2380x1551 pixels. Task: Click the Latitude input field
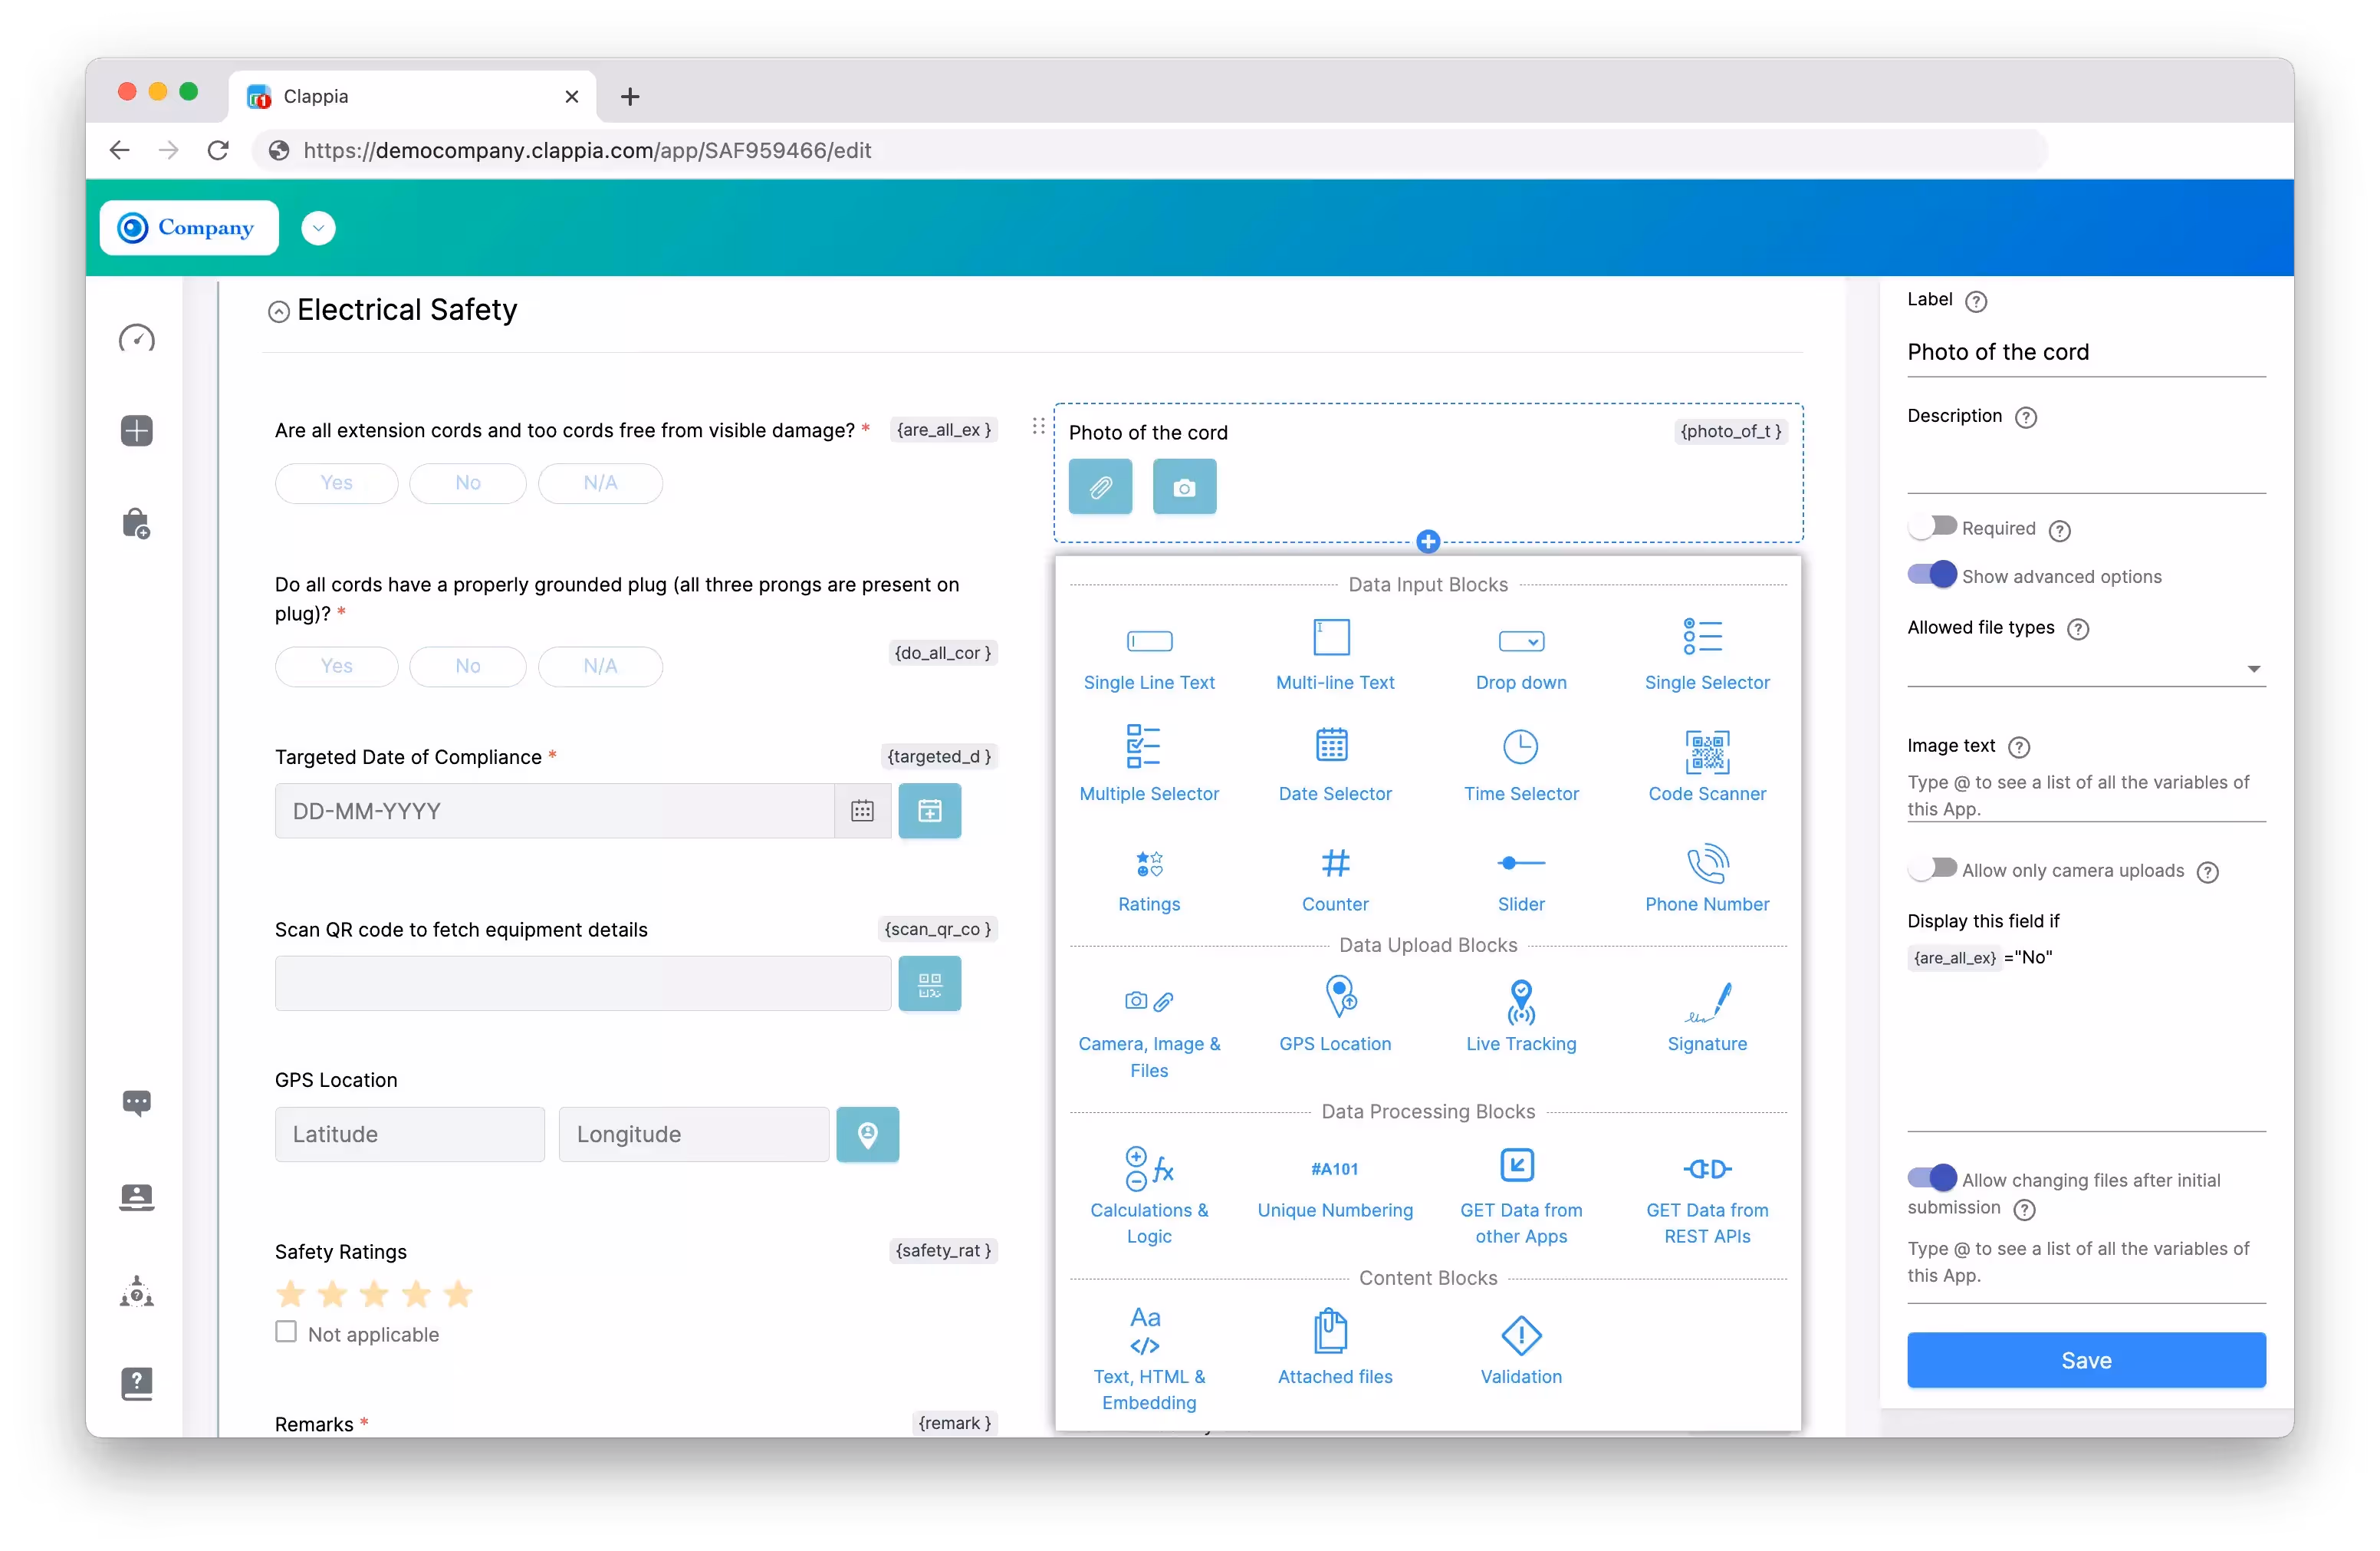click(409, 1134)
